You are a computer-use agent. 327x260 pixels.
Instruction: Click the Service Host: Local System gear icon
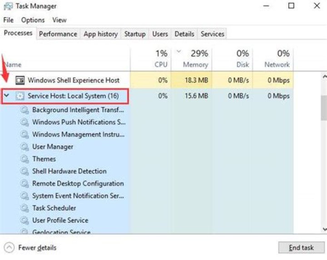click(20, 96)
